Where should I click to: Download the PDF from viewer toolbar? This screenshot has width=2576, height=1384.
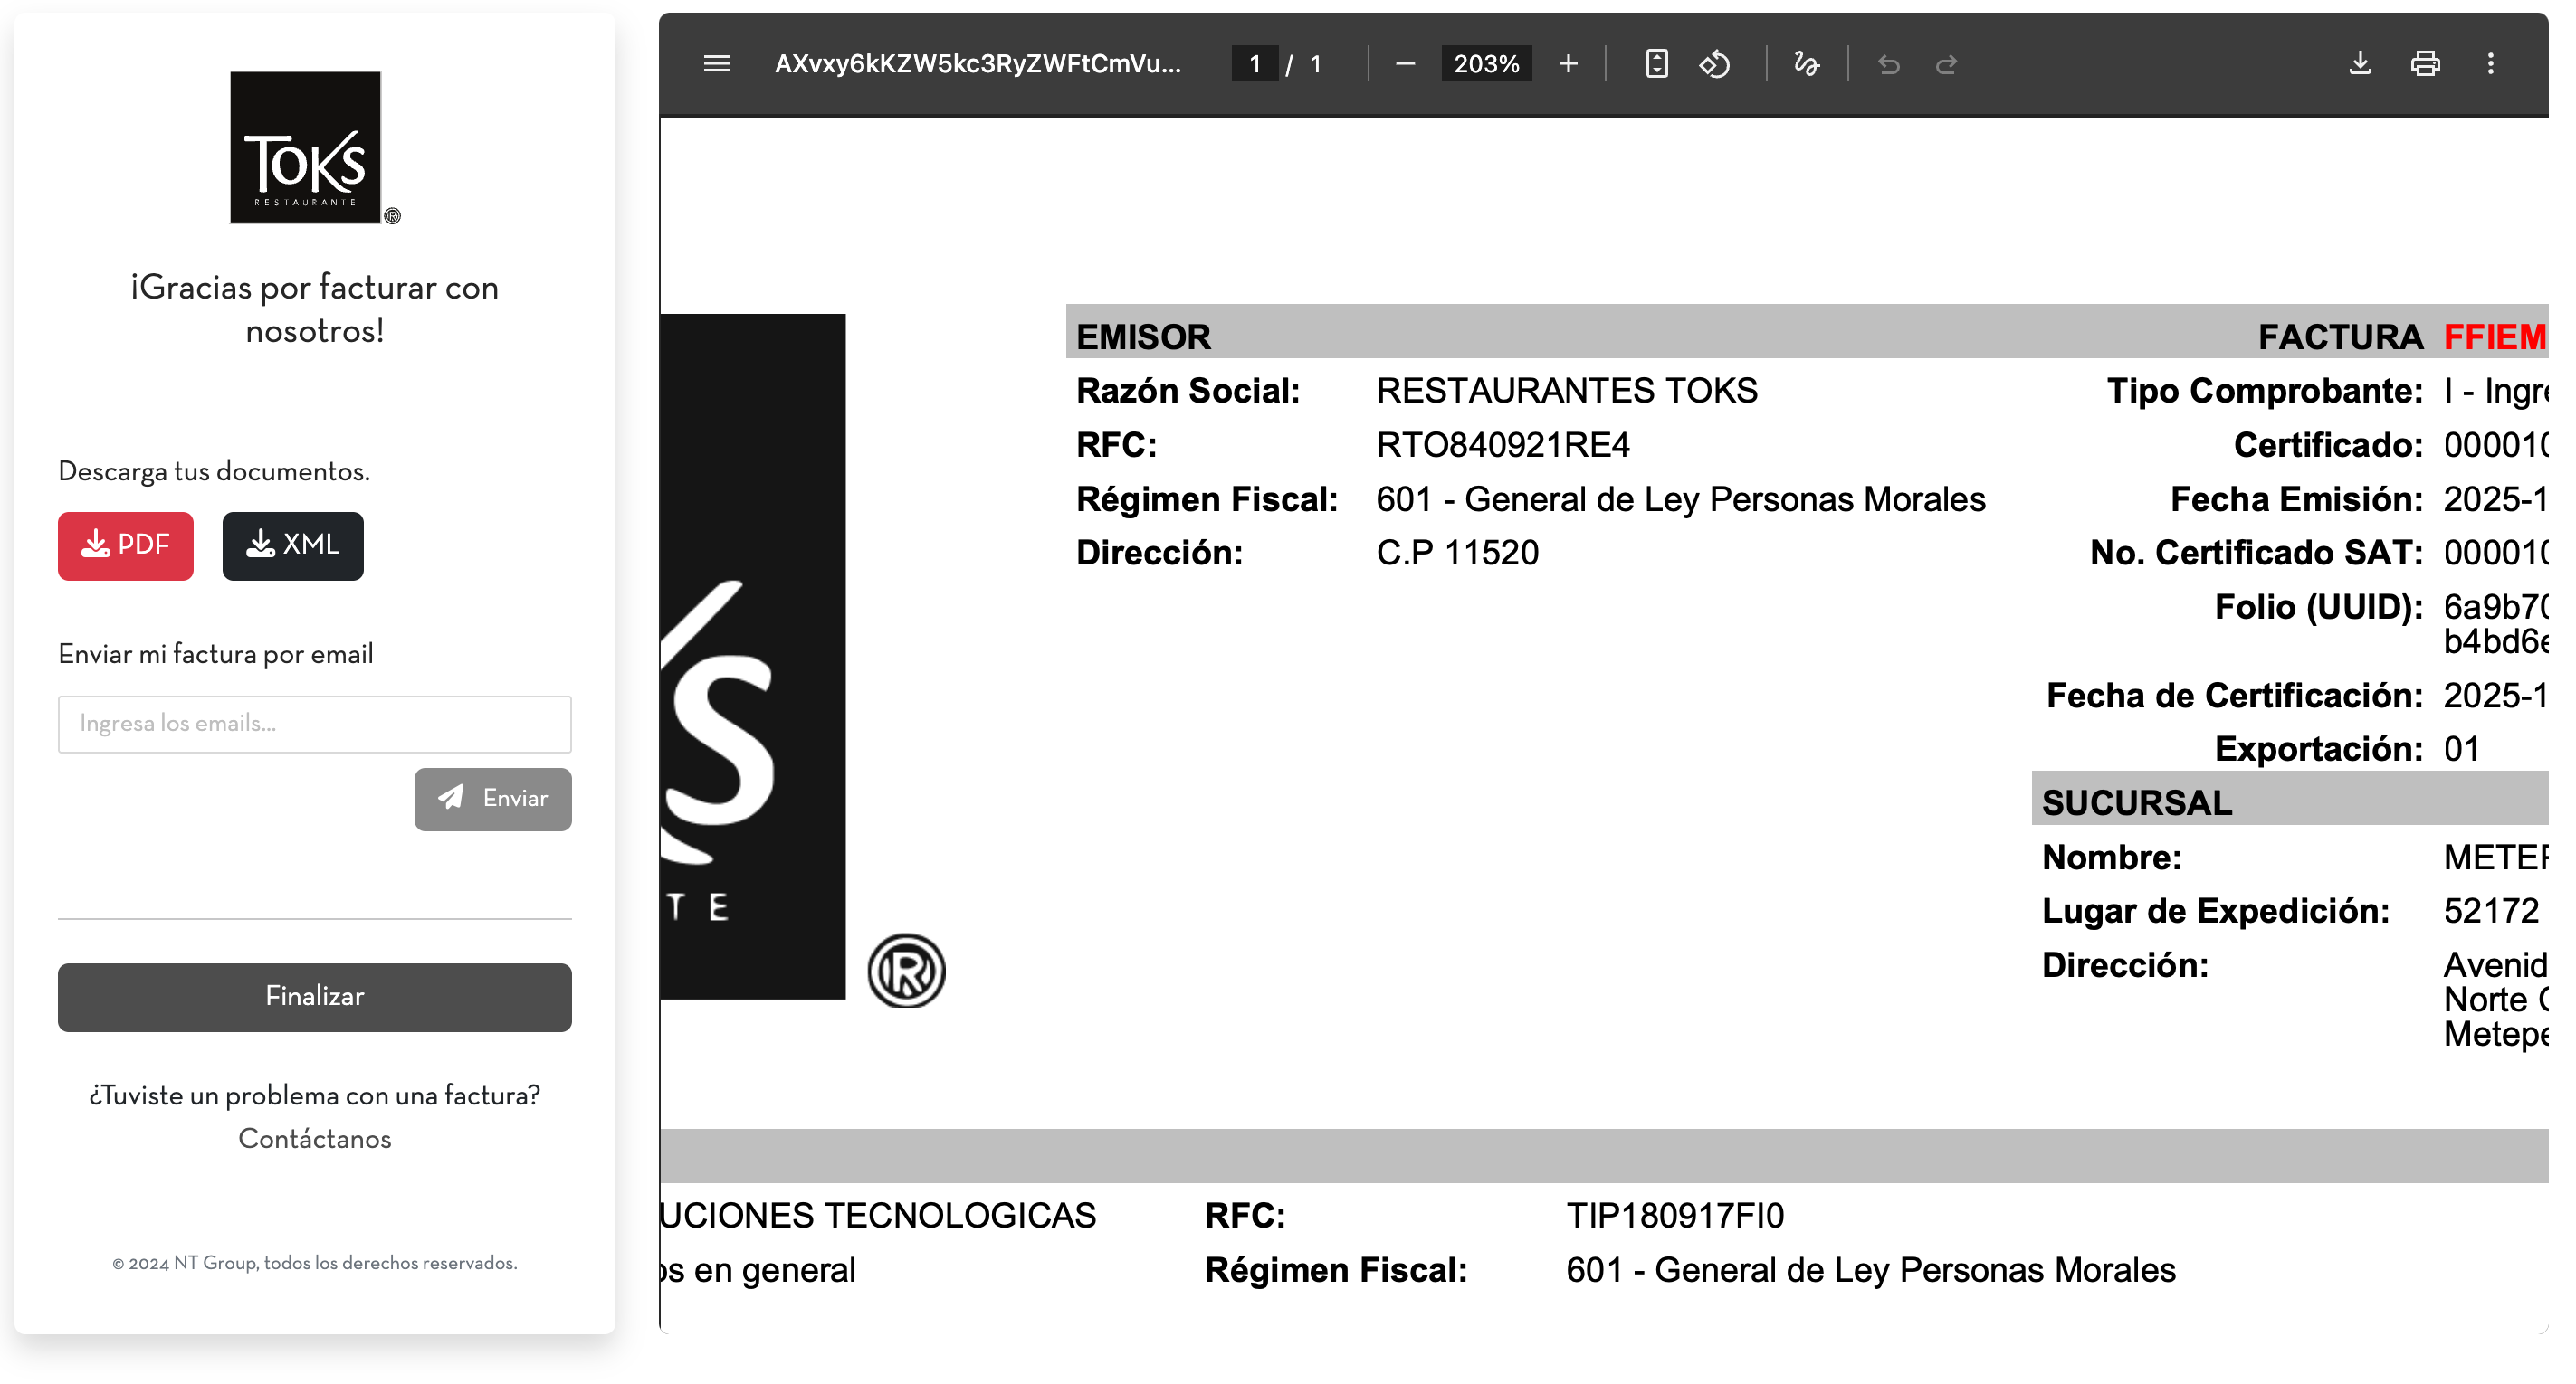pyautogui.click(x=2360, y=64)
